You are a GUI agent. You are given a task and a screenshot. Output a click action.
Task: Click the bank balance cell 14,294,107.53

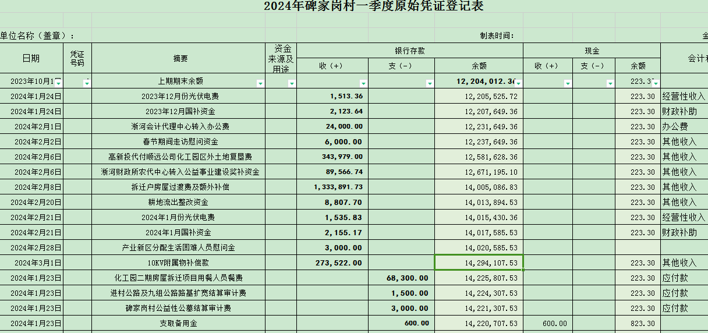point(479,263)
